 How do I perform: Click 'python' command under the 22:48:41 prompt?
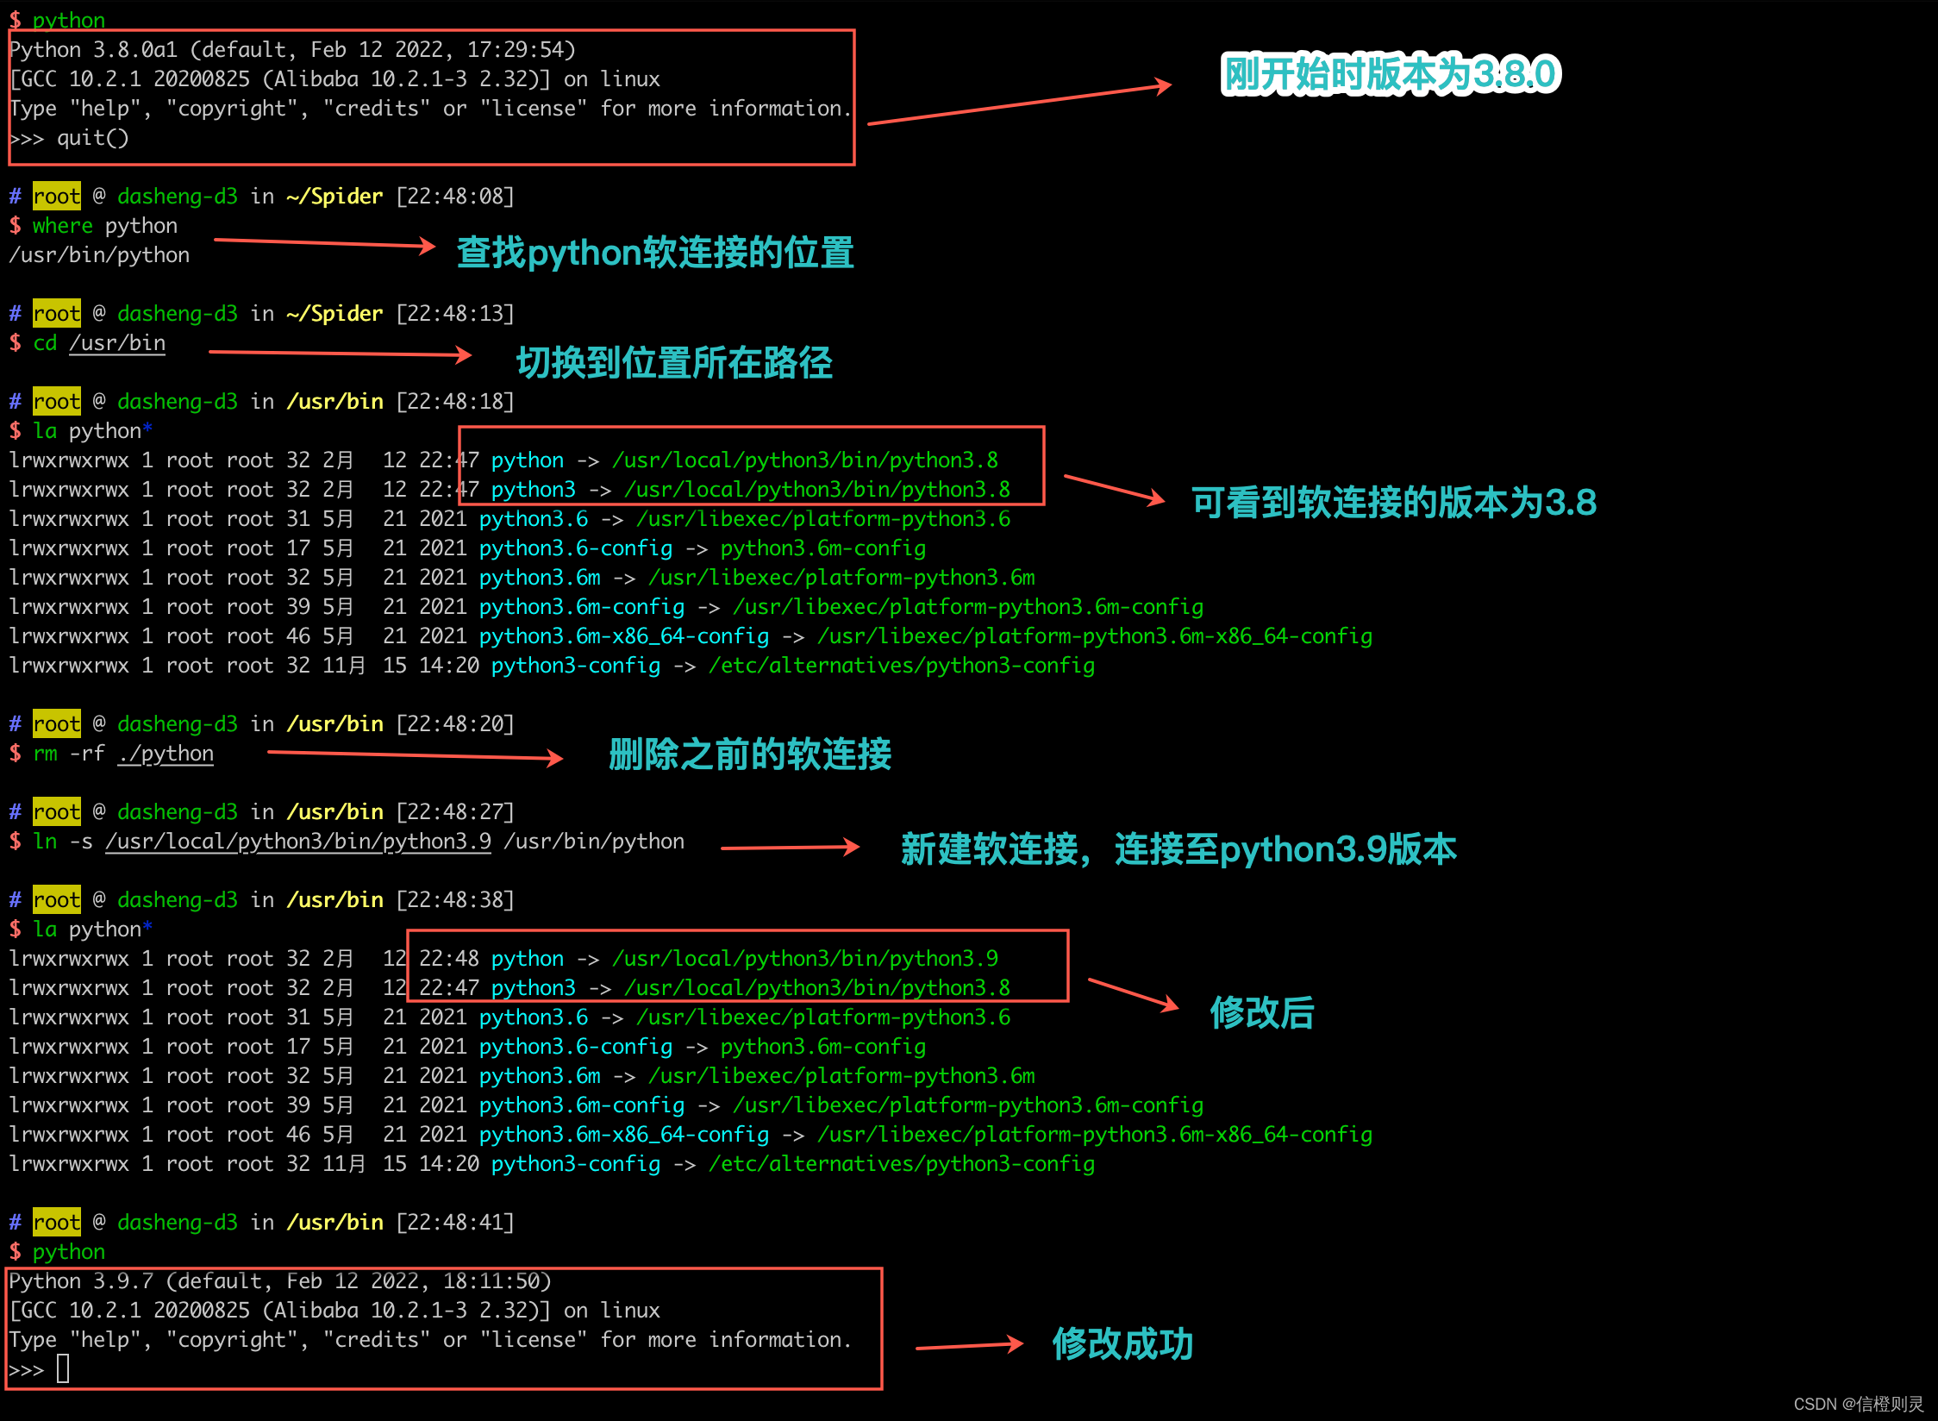click(x=69, y=1252)
